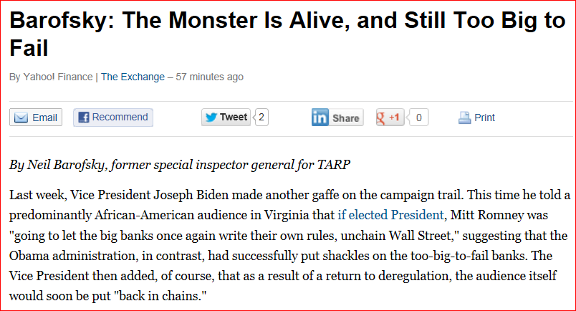This screenshot has height=311, width=576.
Task: Click the '57 minutes ago' timestamp
Action: coord(209,77)
